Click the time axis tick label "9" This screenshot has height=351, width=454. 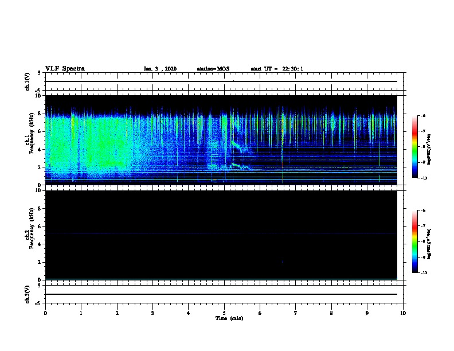coord(367,313)
